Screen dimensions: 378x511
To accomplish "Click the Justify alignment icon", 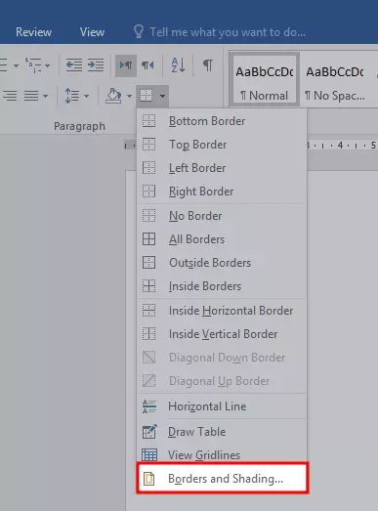I will (x=31, y=96).
